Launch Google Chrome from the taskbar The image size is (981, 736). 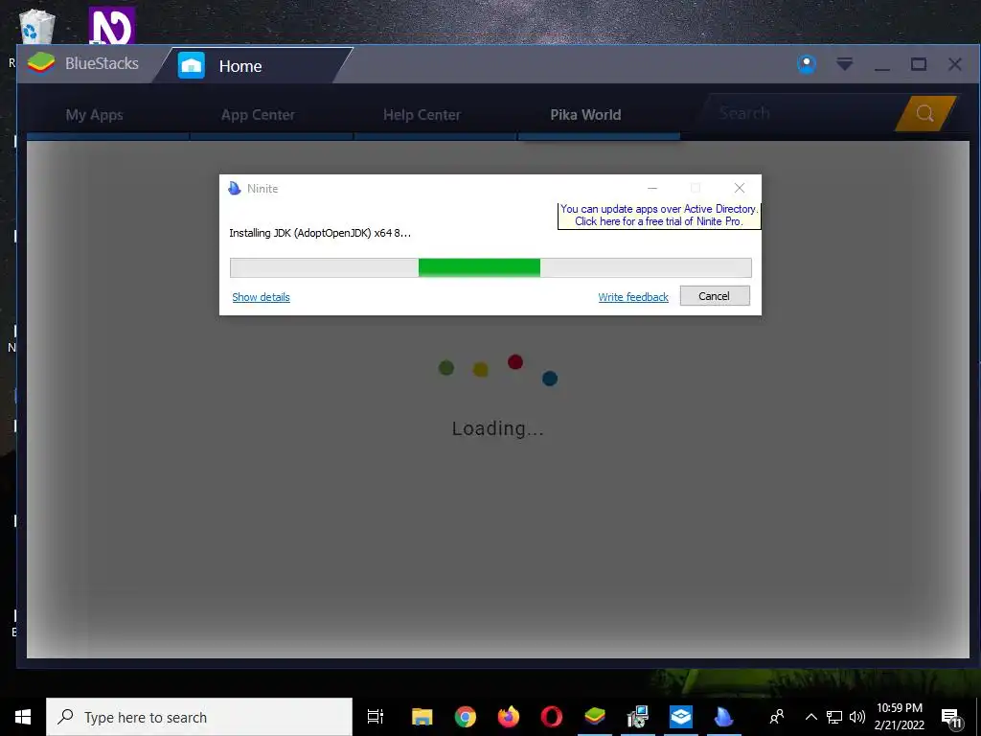click(466, 717)
